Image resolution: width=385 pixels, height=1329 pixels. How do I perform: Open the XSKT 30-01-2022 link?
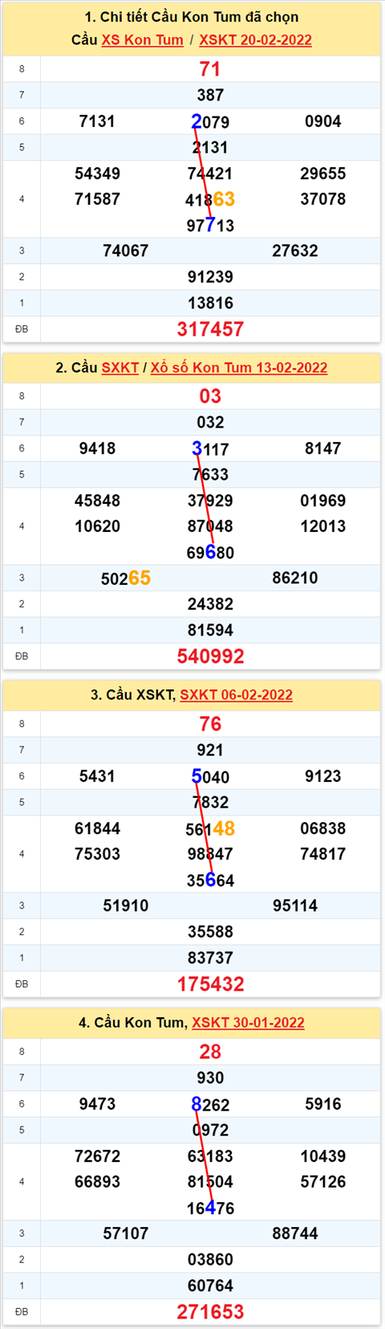point(248,1022)
